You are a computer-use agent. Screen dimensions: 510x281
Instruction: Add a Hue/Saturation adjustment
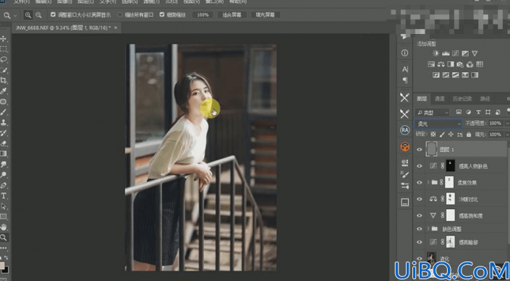click(x=431, y=64)
